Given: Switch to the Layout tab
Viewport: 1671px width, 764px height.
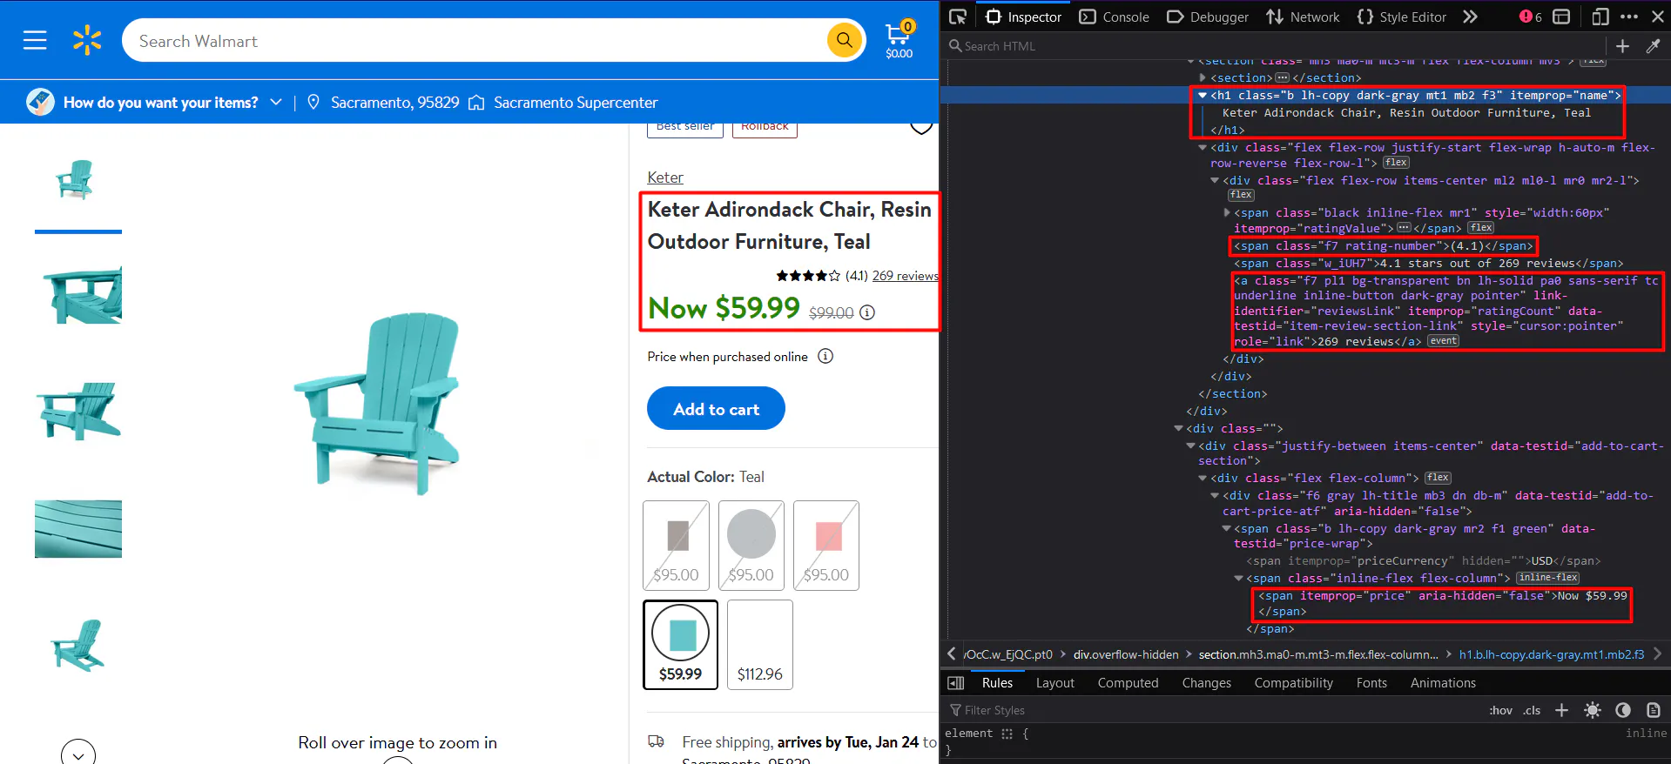Looking at the screenshot, I should click(x=1054, y=683).
